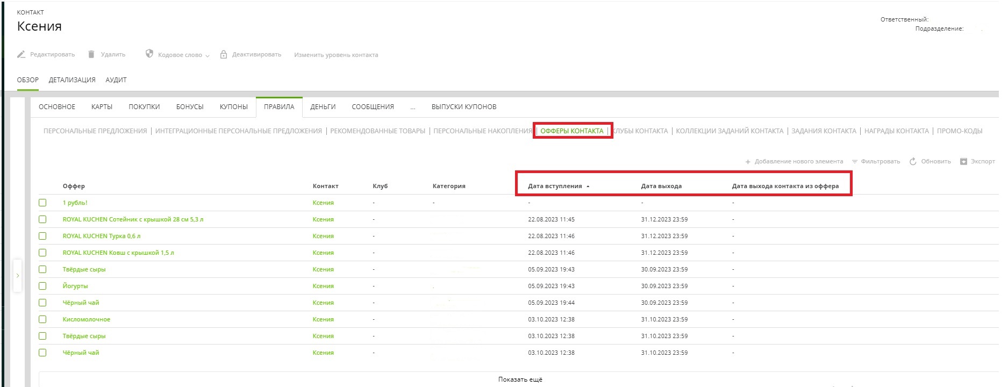Click the pencil Edit icon (Редактировать)

click(22, 54)
